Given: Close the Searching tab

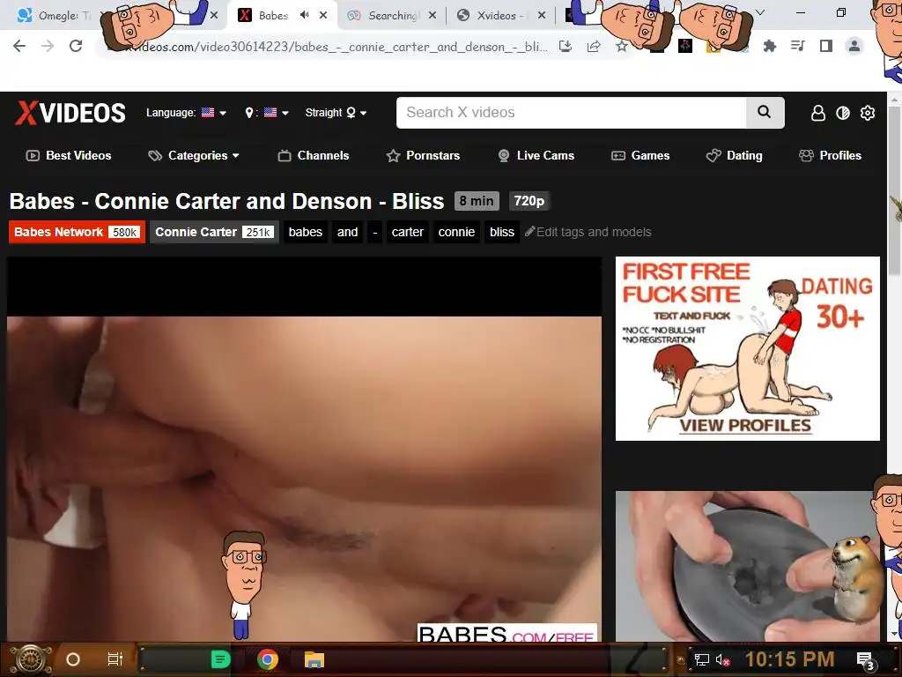Looking at the screenshot, I should point(433,16).
